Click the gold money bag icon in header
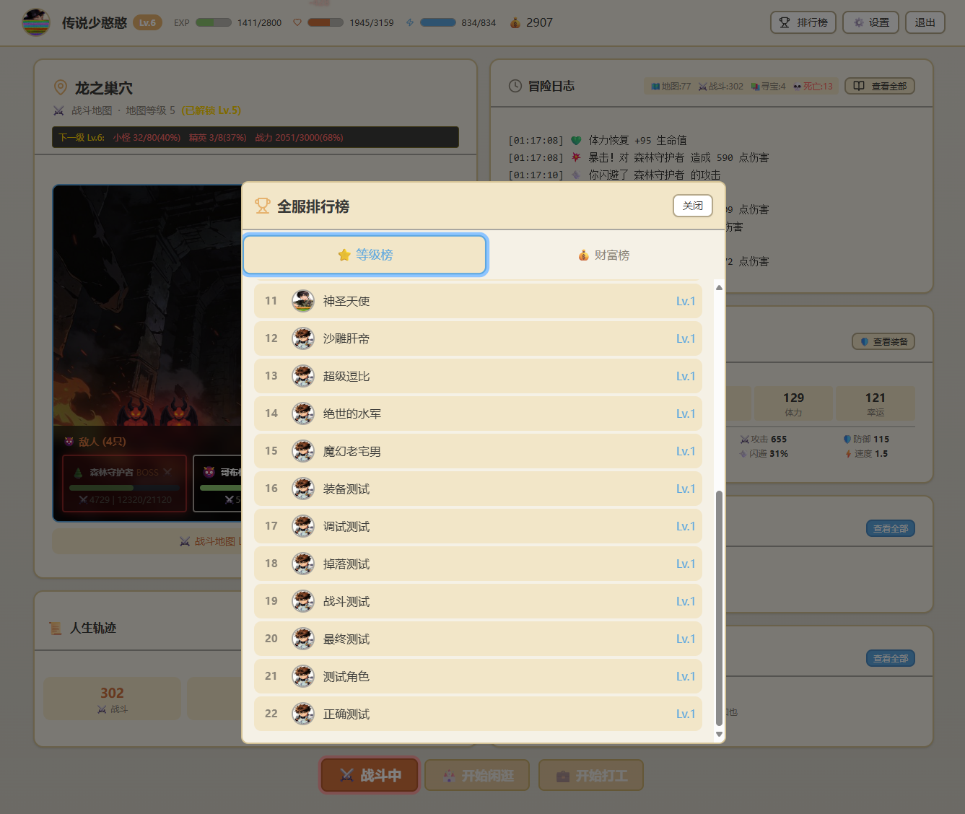Viewport: 965px width, 814px height. pyautogui.click(x=515, y=23)
